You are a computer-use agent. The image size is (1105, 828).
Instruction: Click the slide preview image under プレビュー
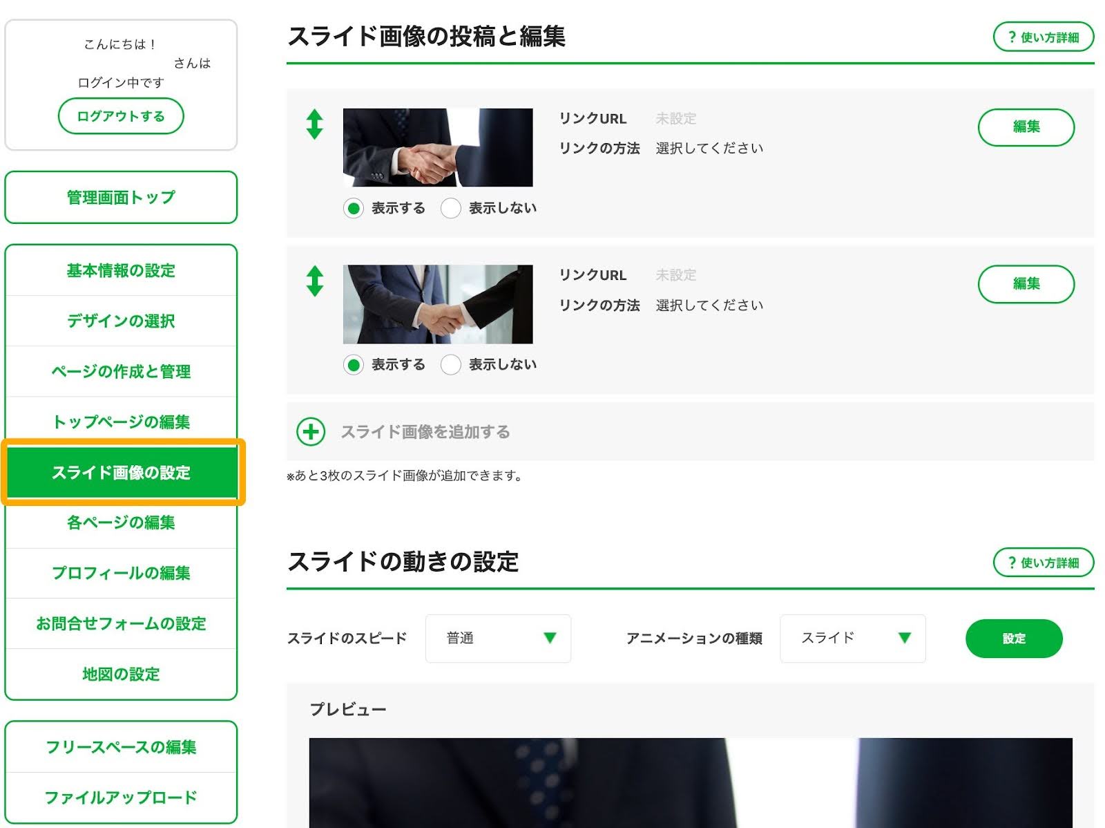click(x=691, y=783)
